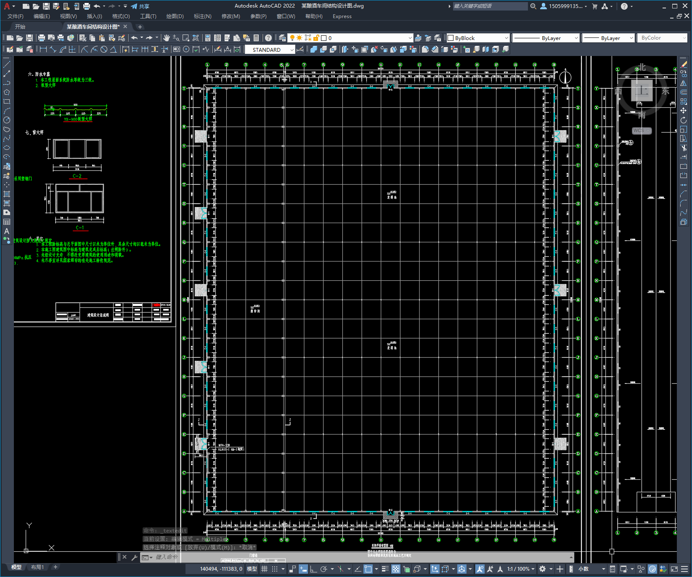Screen dimensions: 692x577
Task: Select the Linear dimension tool
Action: (43, 49)
